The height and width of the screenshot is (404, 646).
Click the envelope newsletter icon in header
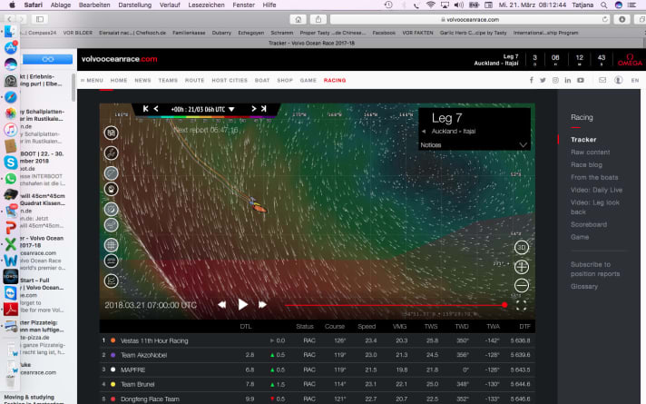pyautogui.click(x=602, y=81)
